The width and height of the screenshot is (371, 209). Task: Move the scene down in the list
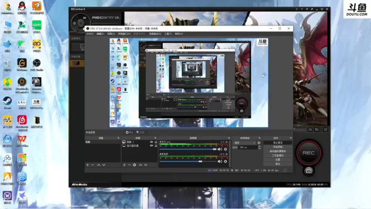pyautogui.click(x=103, y=165)
